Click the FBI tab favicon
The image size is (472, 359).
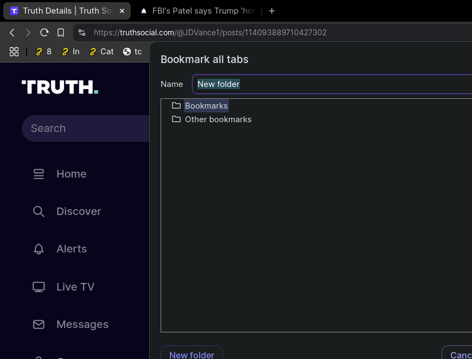pos(144,11)
